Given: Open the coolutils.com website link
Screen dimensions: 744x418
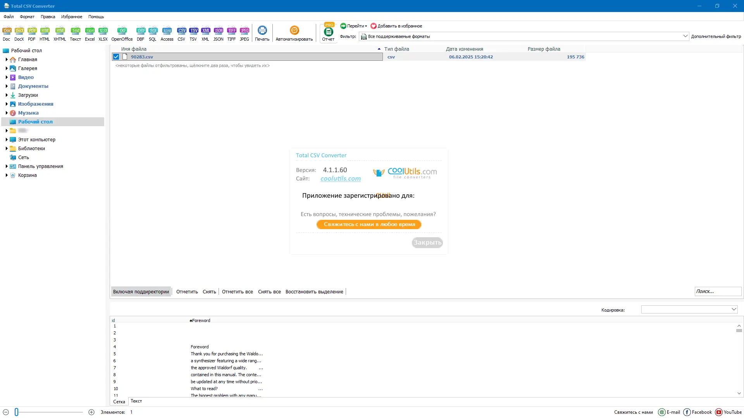Looking at the screenshot, I should point(340,179).
